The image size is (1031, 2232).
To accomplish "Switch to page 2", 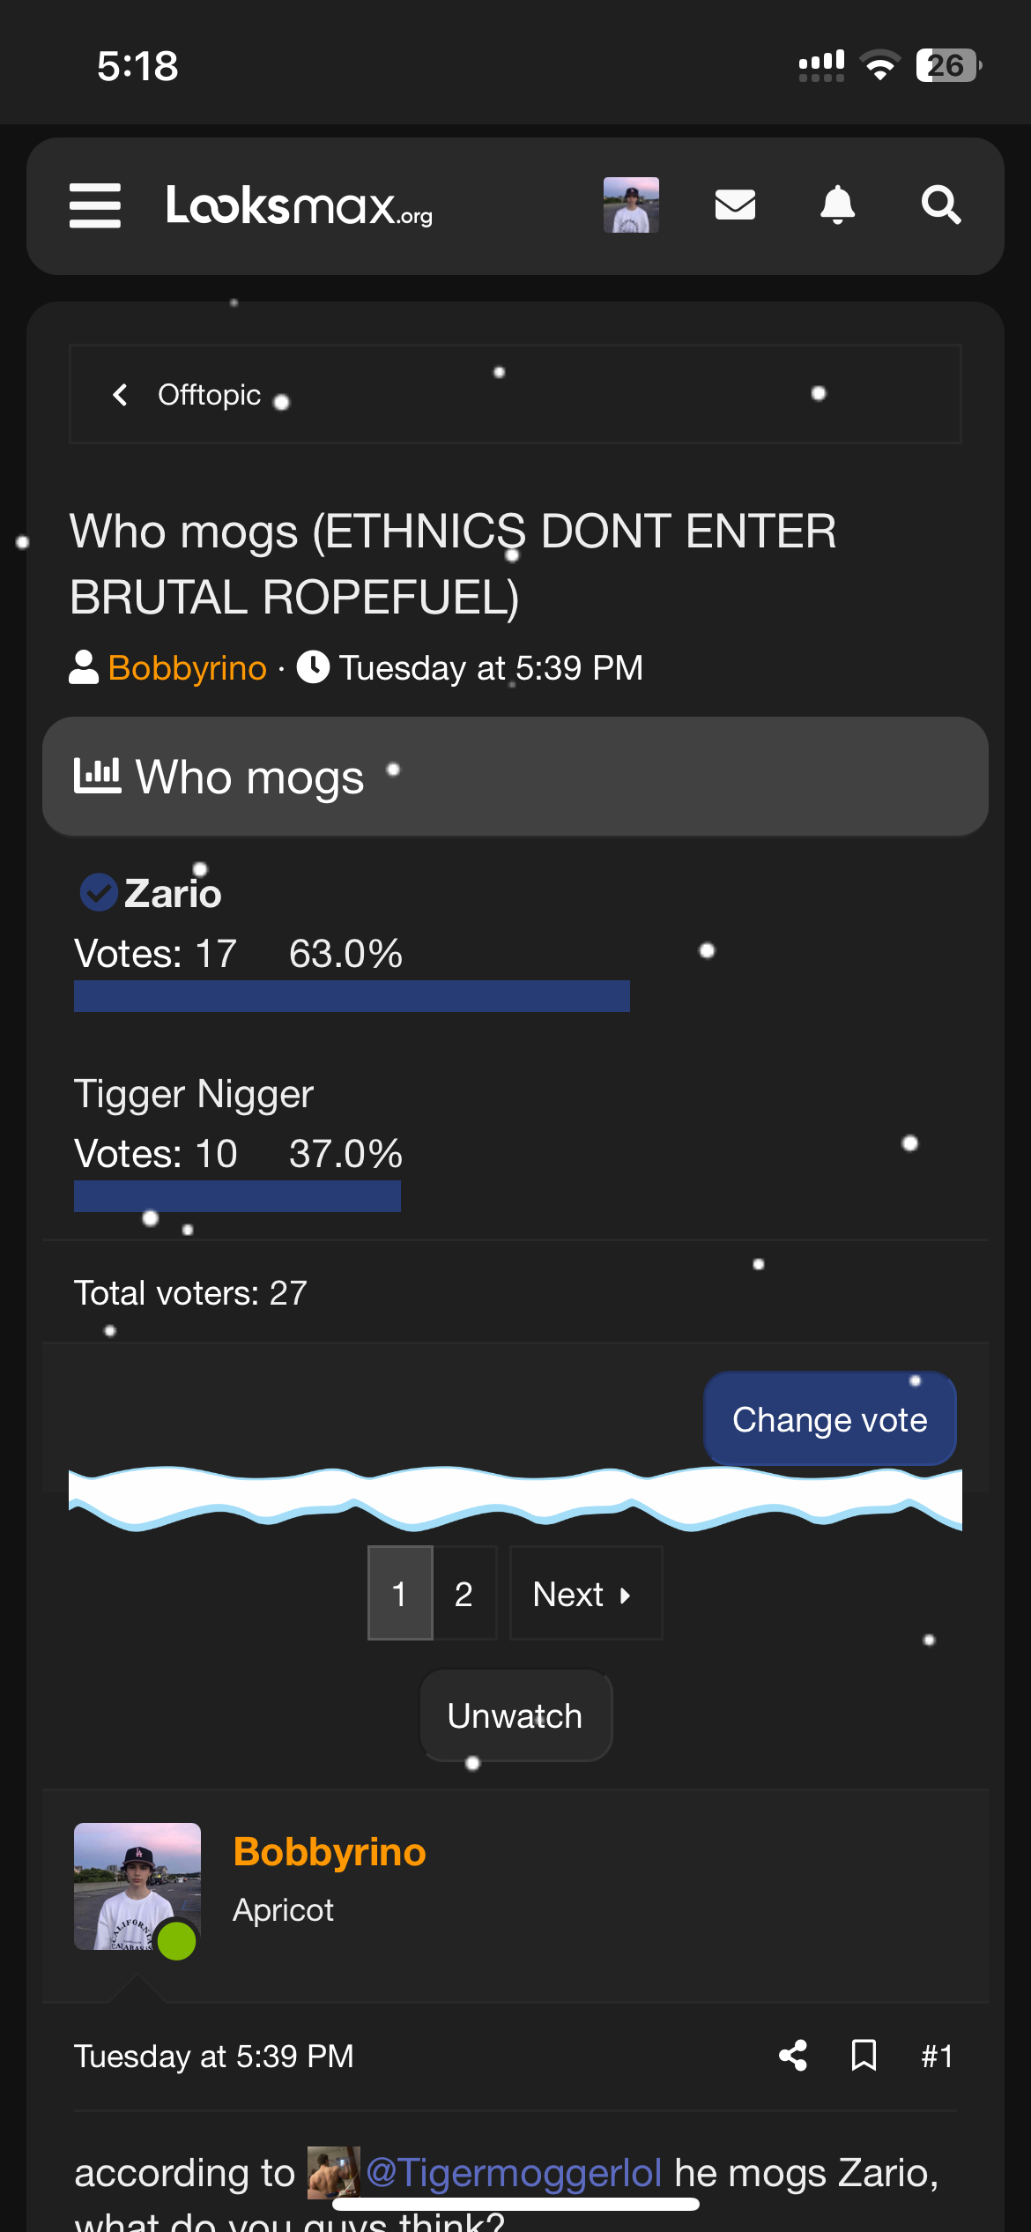I will click(464, 1594).
